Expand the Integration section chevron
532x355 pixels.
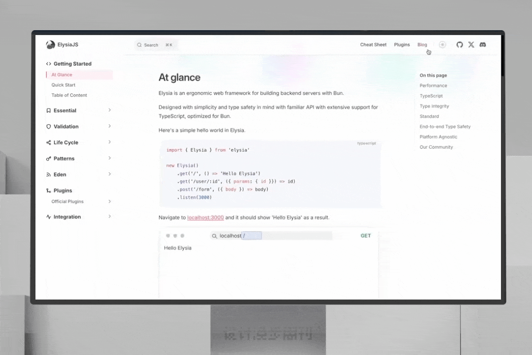tap(110, 217)
